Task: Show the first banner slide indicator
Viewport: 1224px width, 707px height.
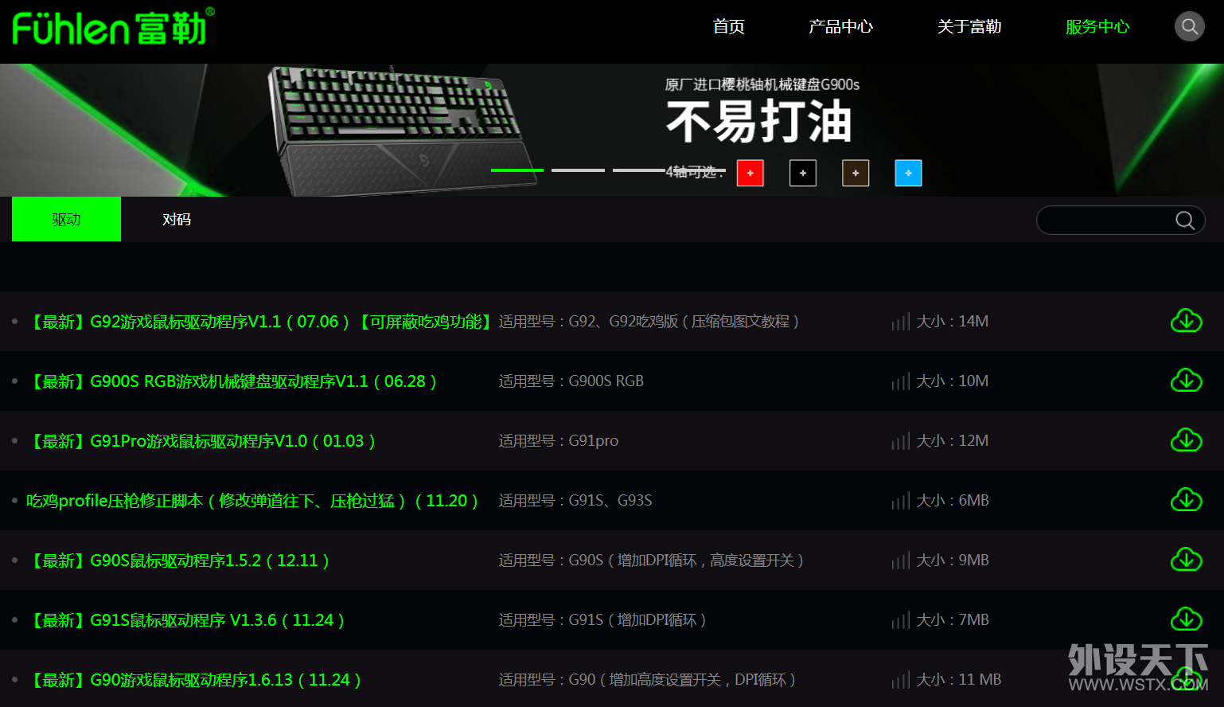Action: tap(517, 170)
